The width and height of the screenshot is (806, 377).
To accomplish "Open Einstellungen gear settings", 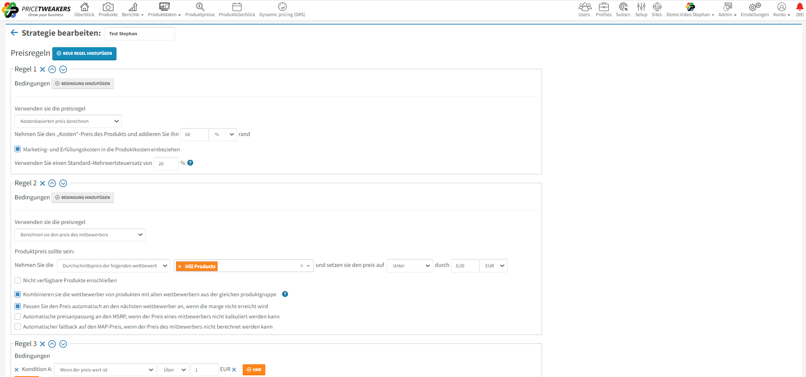I will point(755,10).
